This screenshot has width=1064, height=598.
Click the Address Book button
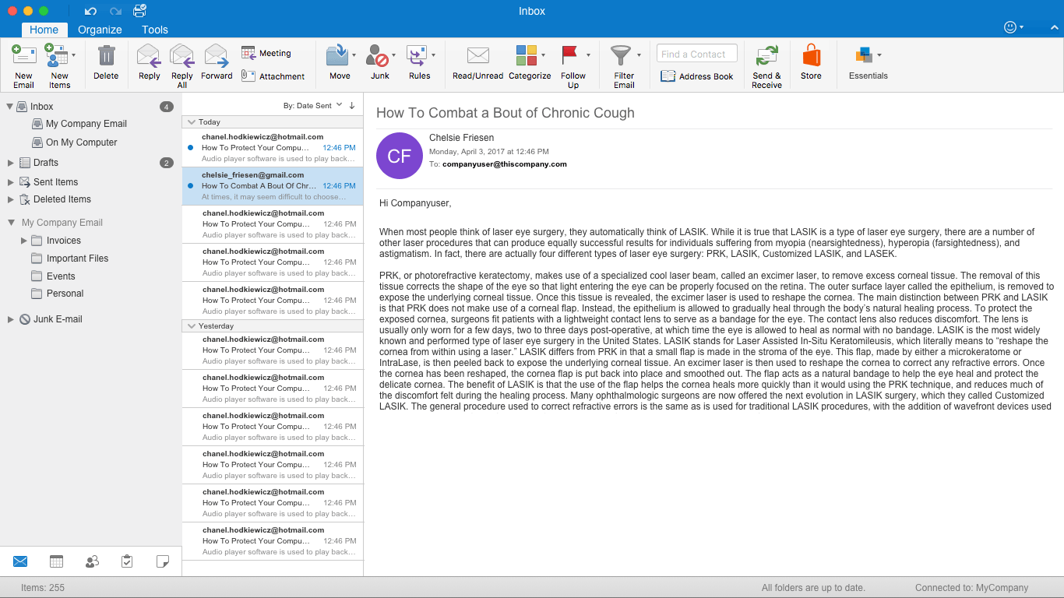[697, 76]
